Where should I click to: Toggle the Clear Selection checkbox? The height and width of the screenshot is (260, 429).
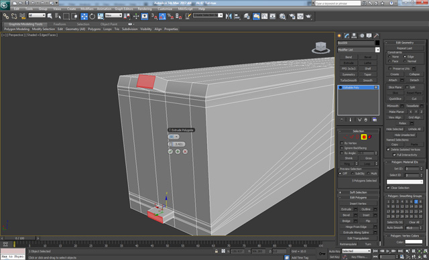click(x=388, y=188)
